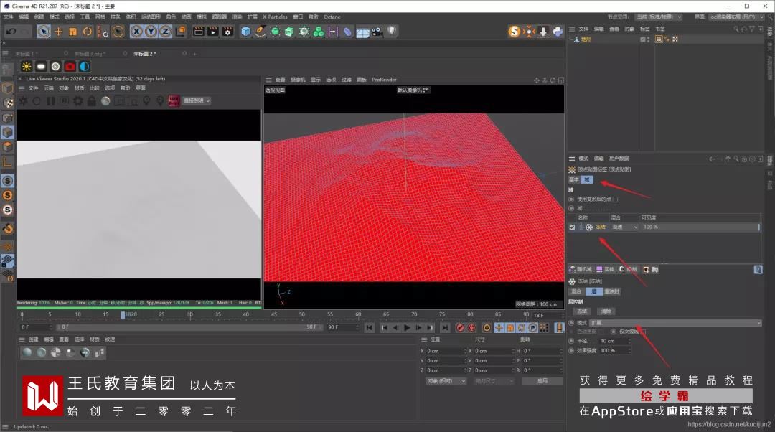
Task: Open the mode dropdown showing 扩展
Action: (x=675, y=323)
